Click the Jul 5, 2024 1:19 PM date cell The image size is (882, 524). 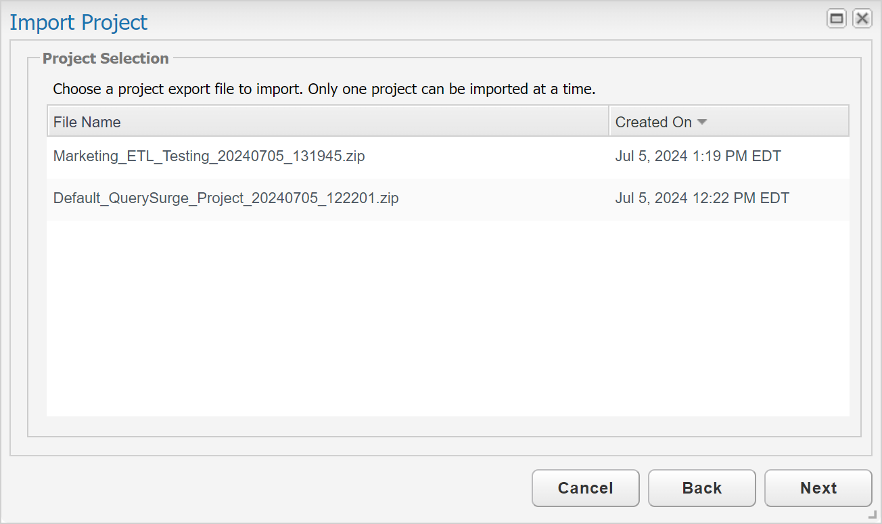698,156
